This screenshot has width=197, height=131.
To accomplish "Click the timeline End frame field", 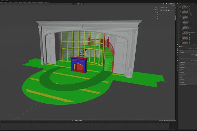I will [173, 121].
